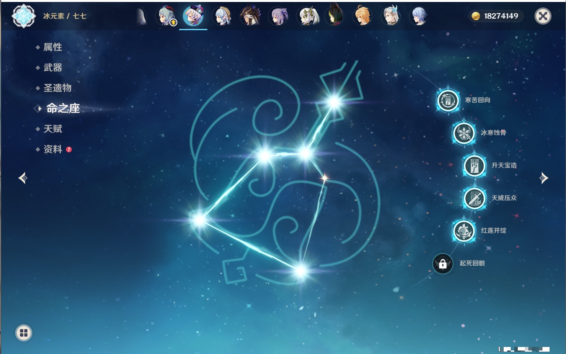Open the 升天宝诰 constellation icon
The image size is (566, 354).
tap(475, 165)
